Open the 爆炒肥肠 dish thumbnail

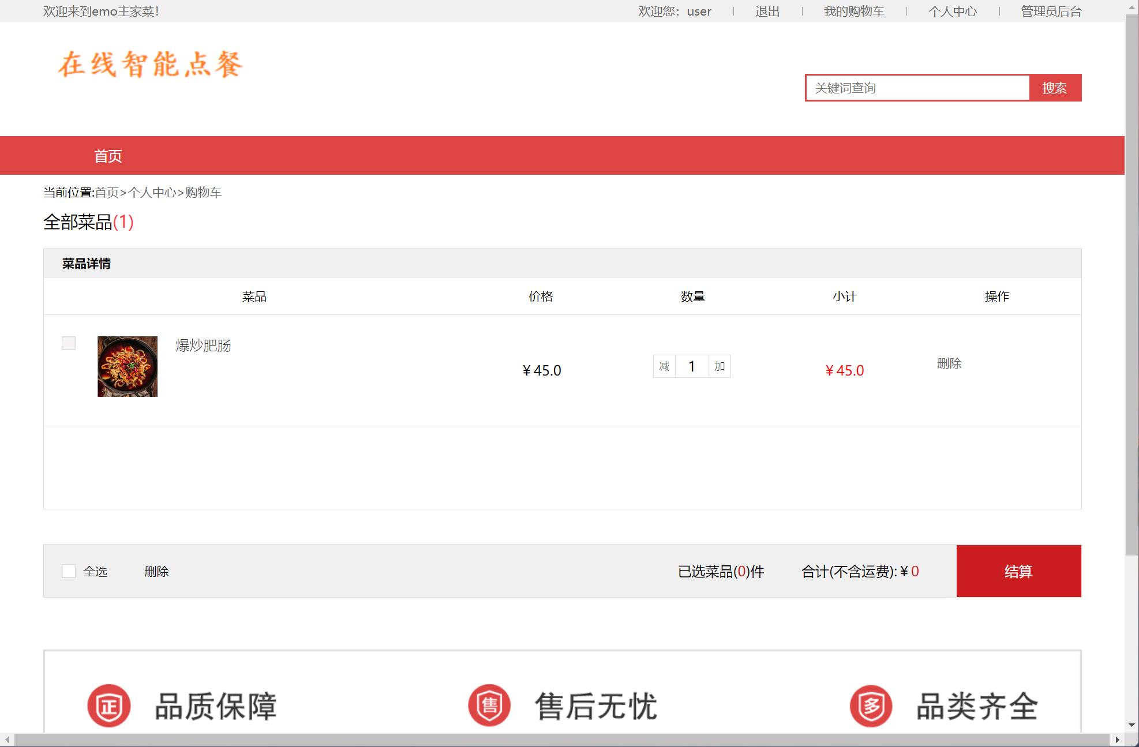click(128, 366)
